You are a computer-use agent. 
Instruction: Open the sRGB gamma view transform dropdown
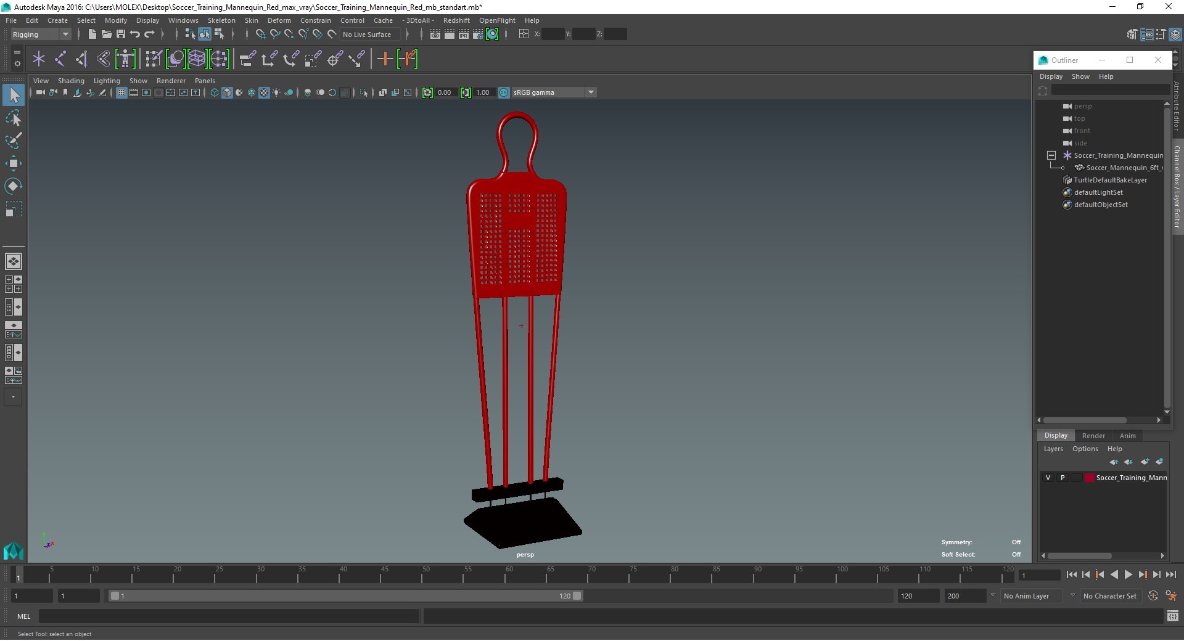coord(554,92)
